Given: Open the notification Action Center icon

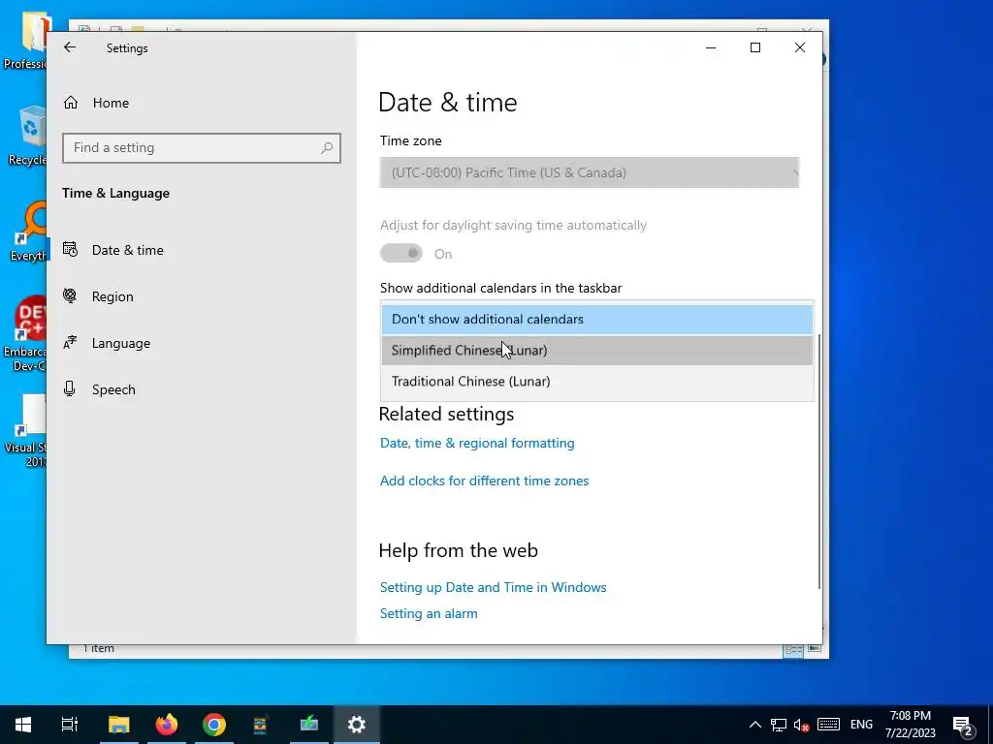Looking at the screenshot, I should (x=963, y=726).
